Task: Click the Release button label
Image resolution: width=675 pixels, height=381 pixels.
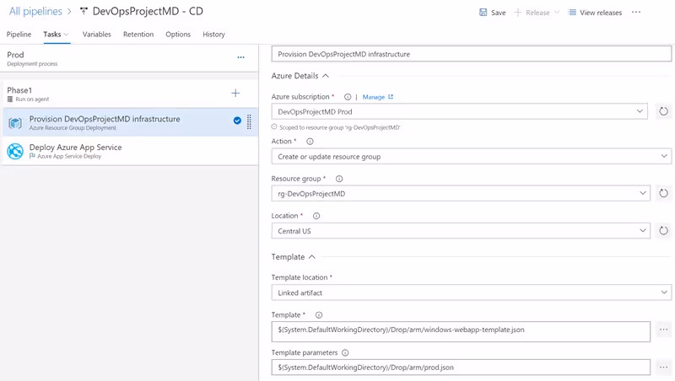Action: 537,13
